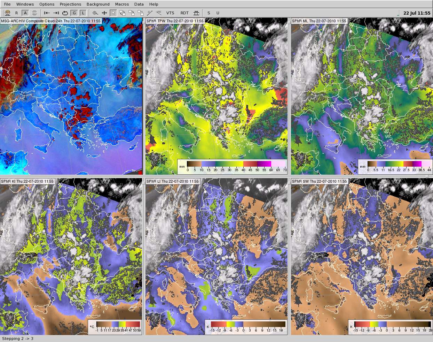Screen dimensions: 433x342
Task: Toggle the A mode button
Action: pos(25,13)
